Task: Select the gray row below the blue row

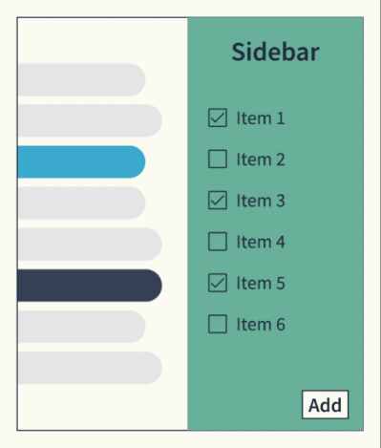Action: click(81, 203)
